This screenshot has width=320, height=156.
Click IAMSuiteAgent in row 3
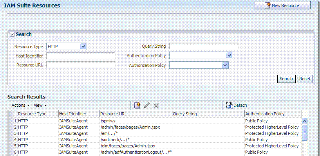coord(73,134)
